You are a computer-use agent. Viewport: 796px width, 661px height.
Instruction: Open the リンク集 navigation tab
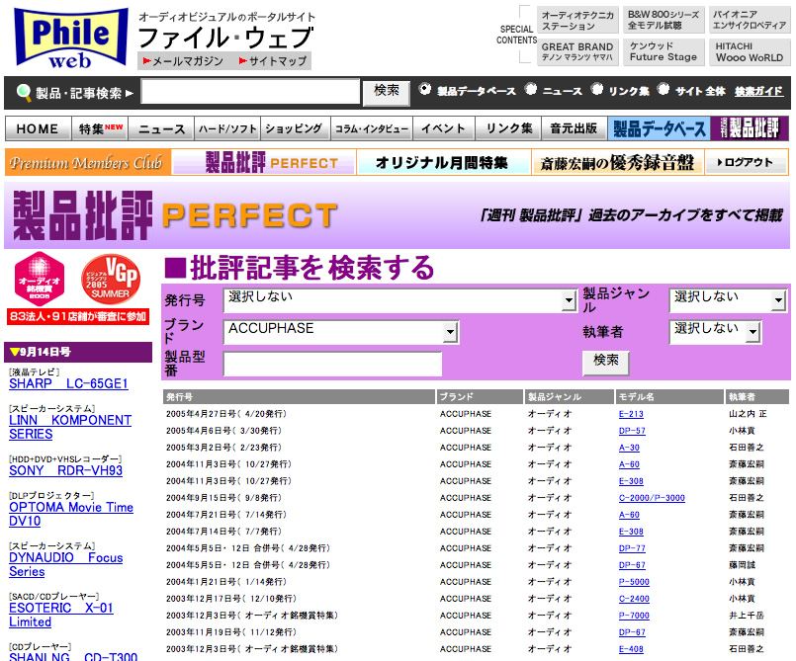[x=508, y=128]
